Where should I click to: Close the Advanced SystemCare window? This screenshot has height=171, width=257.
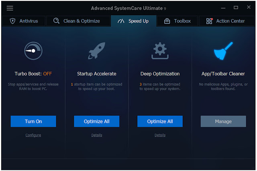pos(249,7)
